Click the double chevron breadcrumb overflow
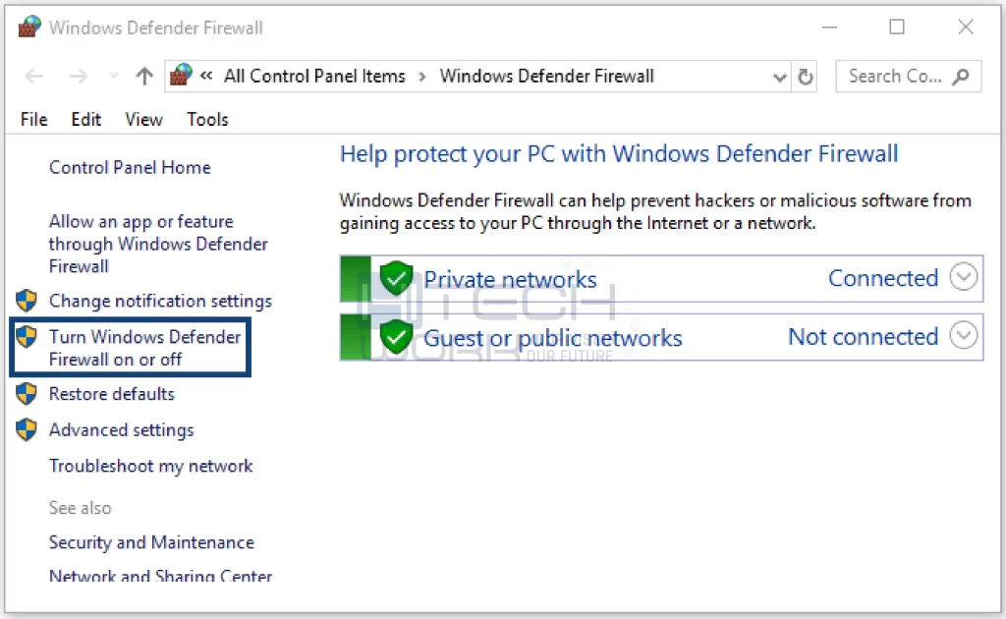The height and width of the screenshot is (619, 1006). point(206,76)
